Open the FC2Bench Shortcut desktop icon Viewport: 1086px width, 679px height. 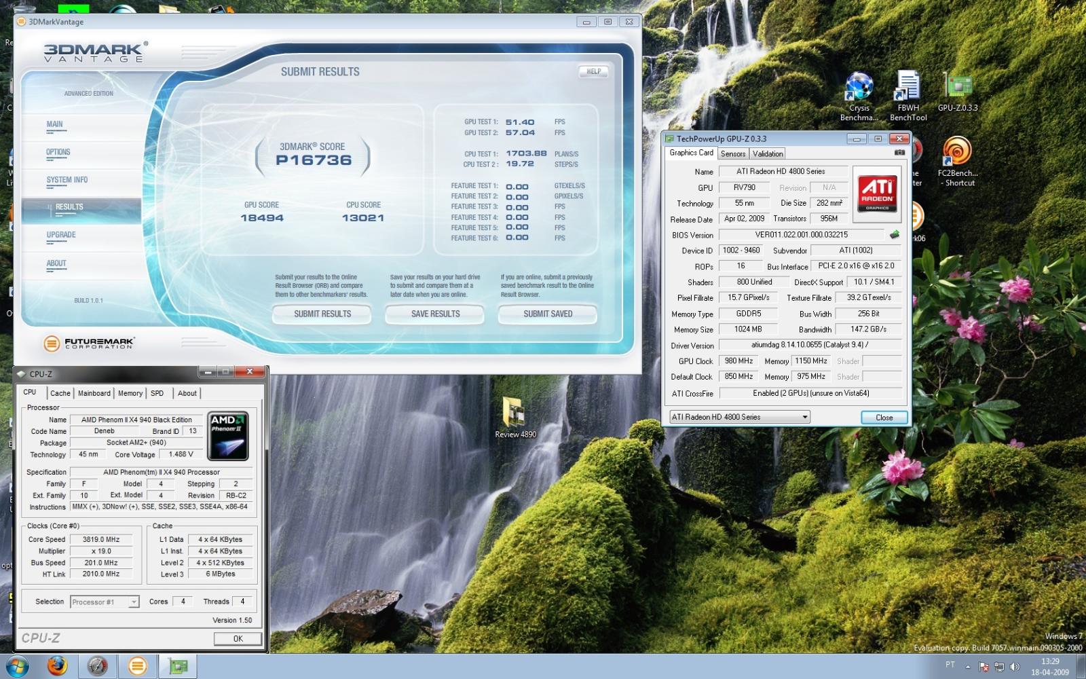958,162
